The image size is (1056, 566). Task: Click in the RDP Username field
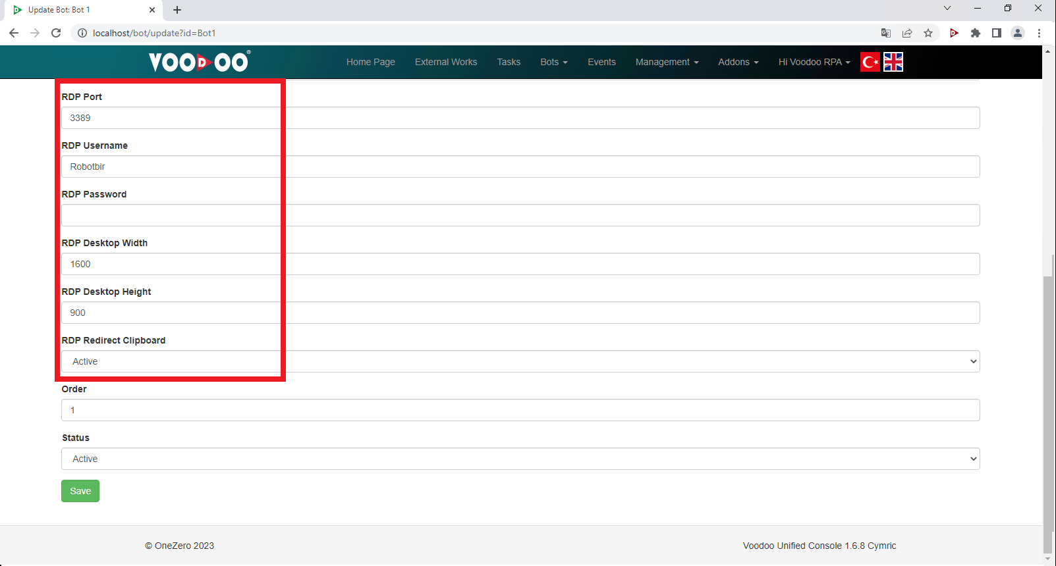pos(520,167)
